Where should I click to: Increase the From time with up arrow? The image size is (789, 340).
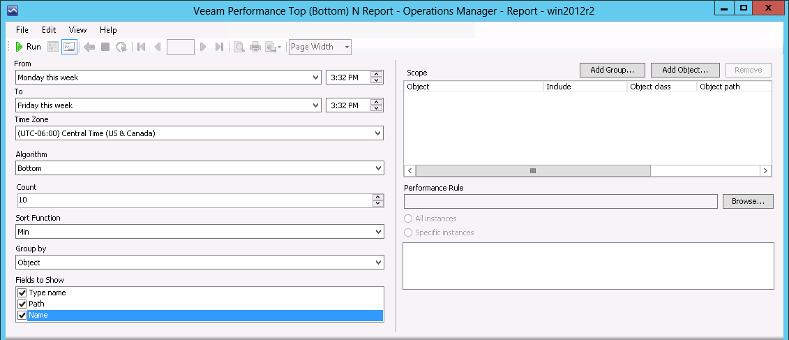coord(377,74)
